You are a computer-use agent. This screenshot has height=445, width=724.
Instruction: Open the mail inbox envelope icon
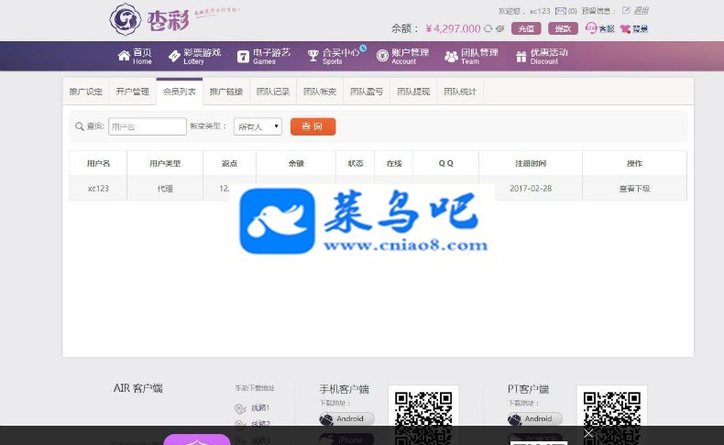tap(560, 11)
